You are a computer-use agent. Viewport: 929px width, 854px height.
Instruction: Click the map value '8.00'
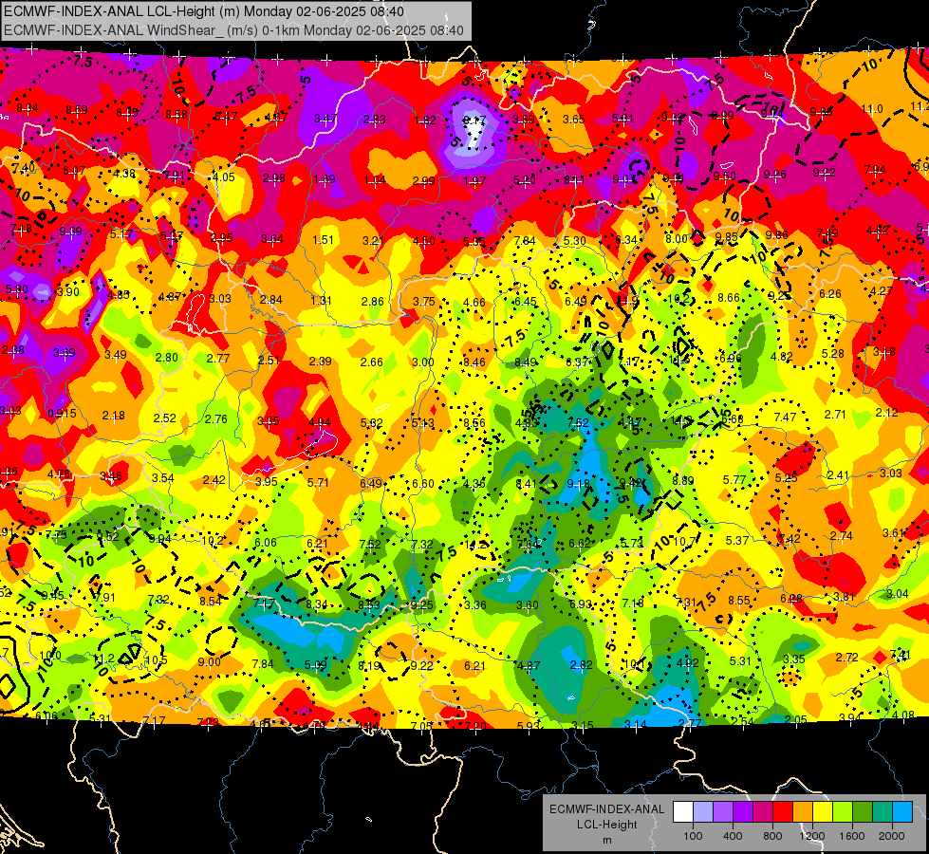(676, 239)
